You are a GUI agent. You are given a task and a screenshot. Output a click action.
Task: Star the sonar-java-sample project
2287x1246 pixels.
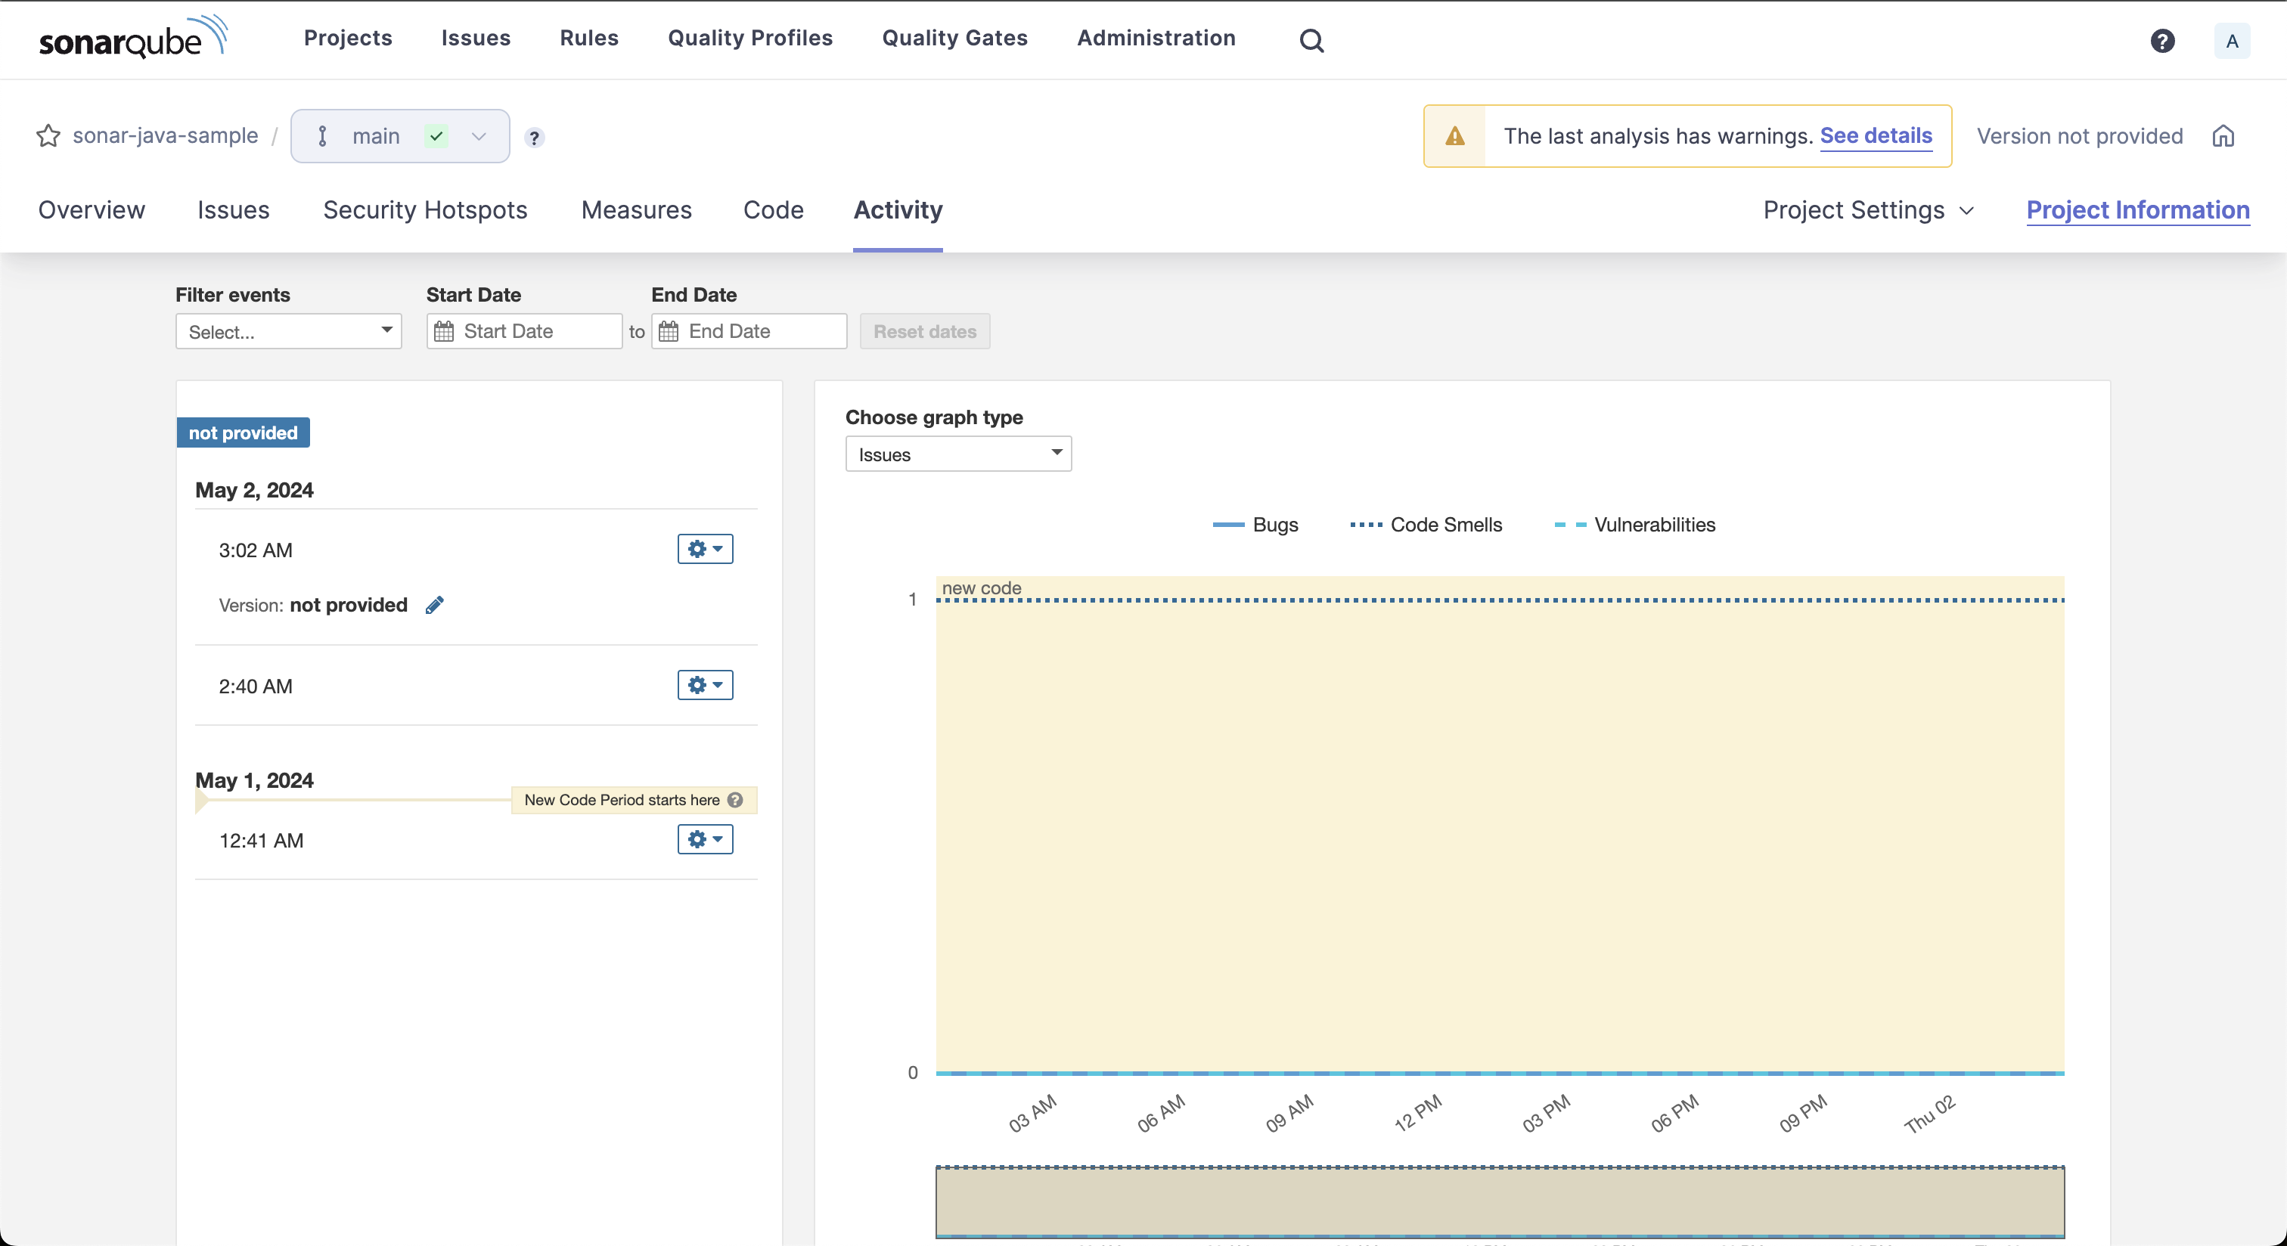tap(48, 136)
